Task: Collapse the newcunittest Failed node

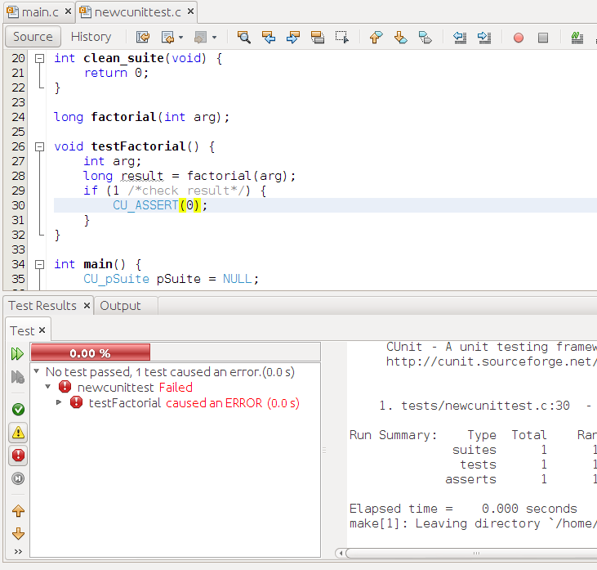Action: (47, 387)
